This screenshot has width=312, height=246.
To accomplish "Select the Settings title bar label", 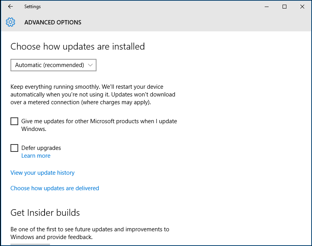I will coord(32,6).
